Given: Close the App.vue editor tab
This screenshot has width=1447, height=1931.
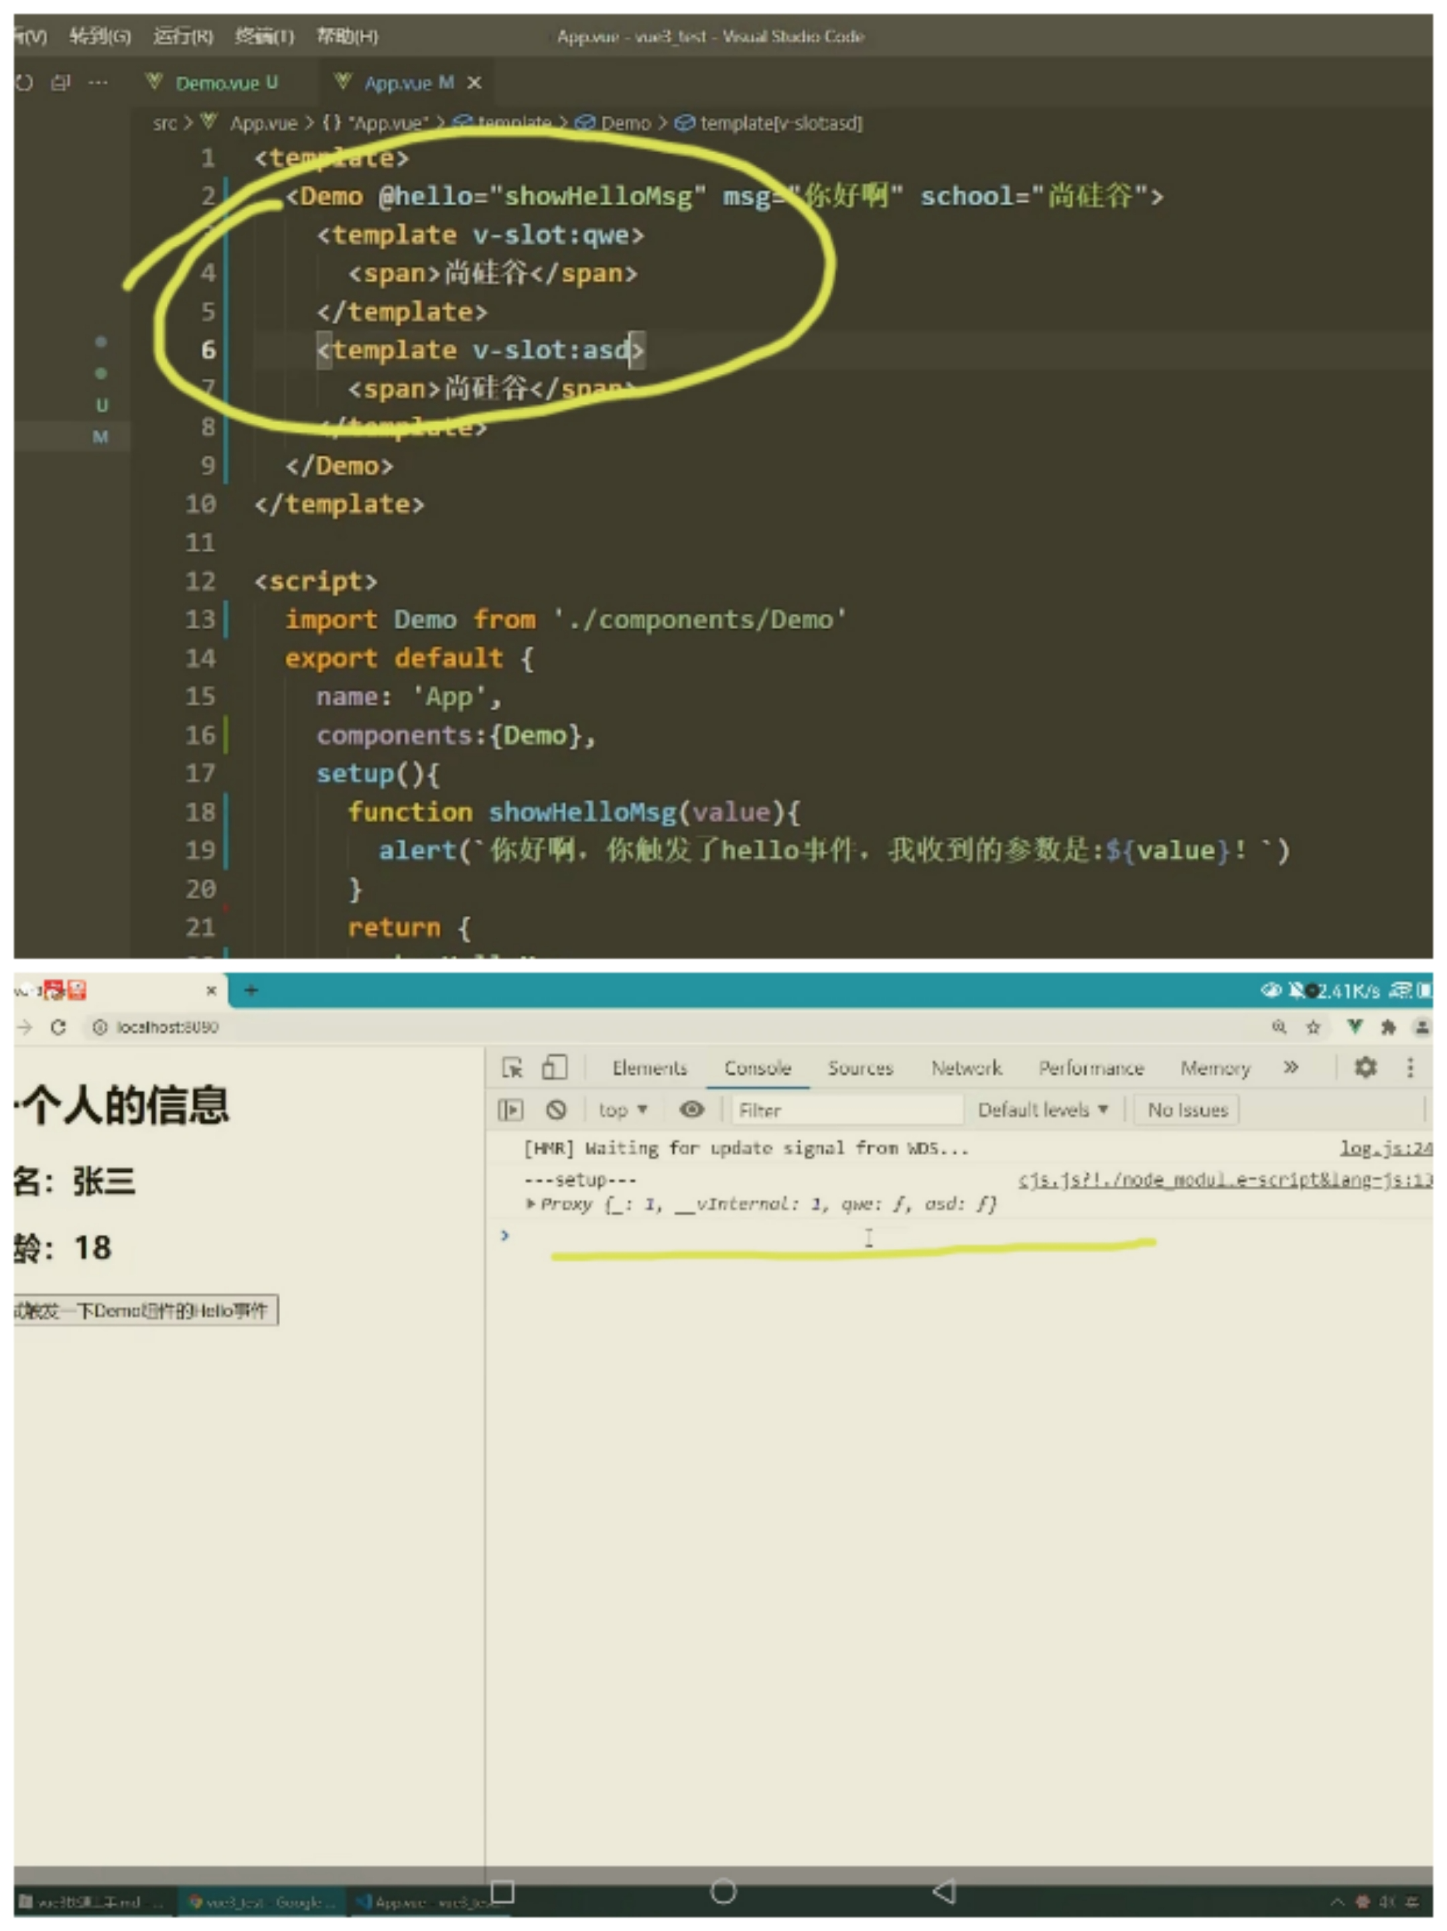Looking at the screenshot, I should (x=474, y=83).
